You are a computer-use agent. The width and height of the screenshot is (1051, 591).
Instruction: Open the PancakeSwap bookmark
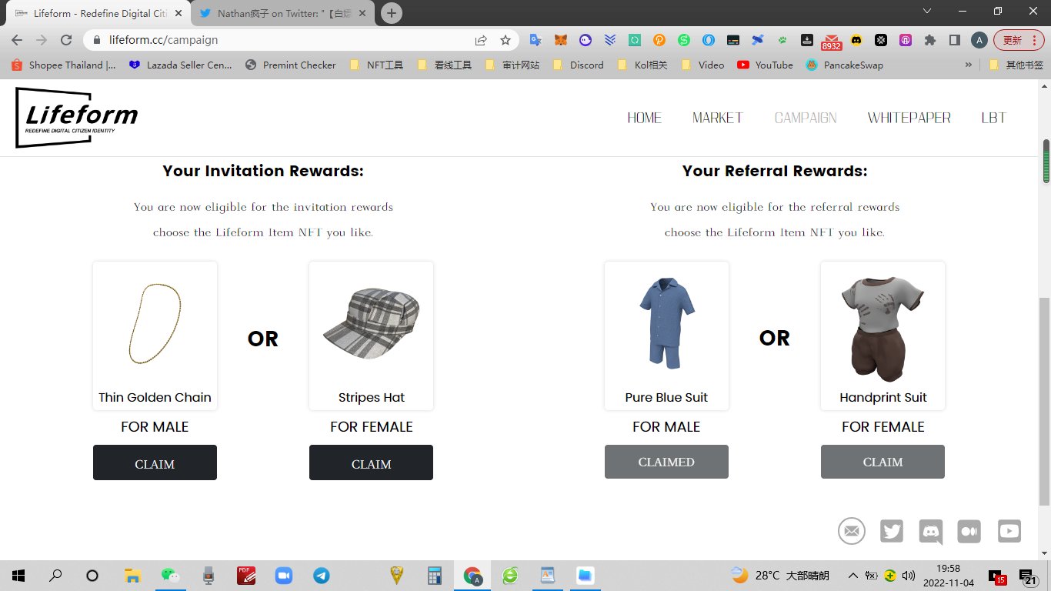843,65
